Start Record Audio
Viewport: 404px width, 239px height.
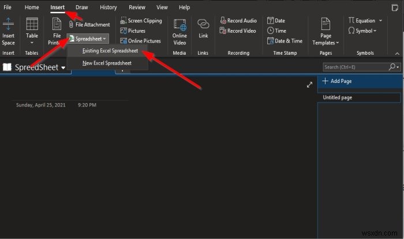click(238, 21)
